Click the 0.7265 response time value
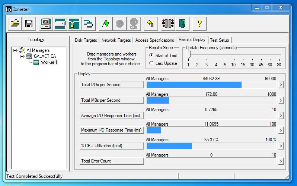This screenshot has width=297, height=186. click(x=211, y=110)
